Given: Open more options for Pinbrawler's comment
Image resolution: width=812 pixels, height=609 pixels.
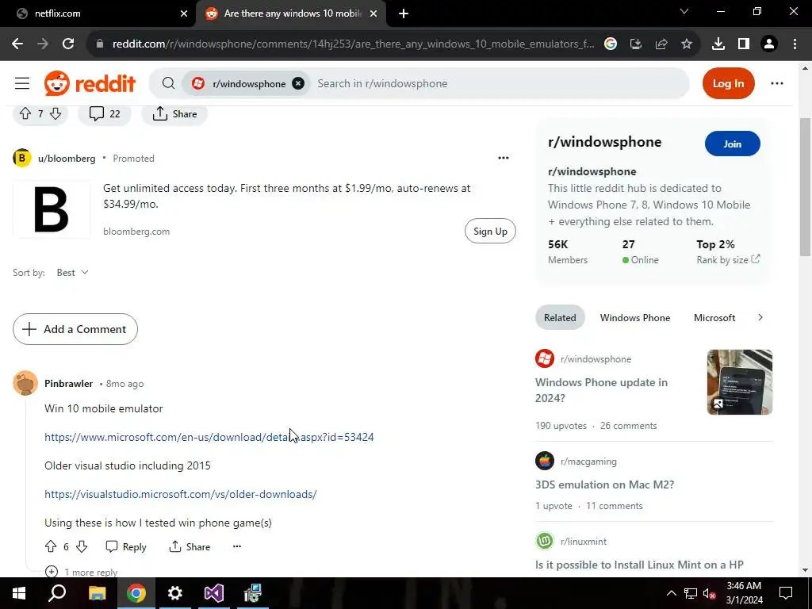Looking at the screenshot, I should (x=236, y=546).
